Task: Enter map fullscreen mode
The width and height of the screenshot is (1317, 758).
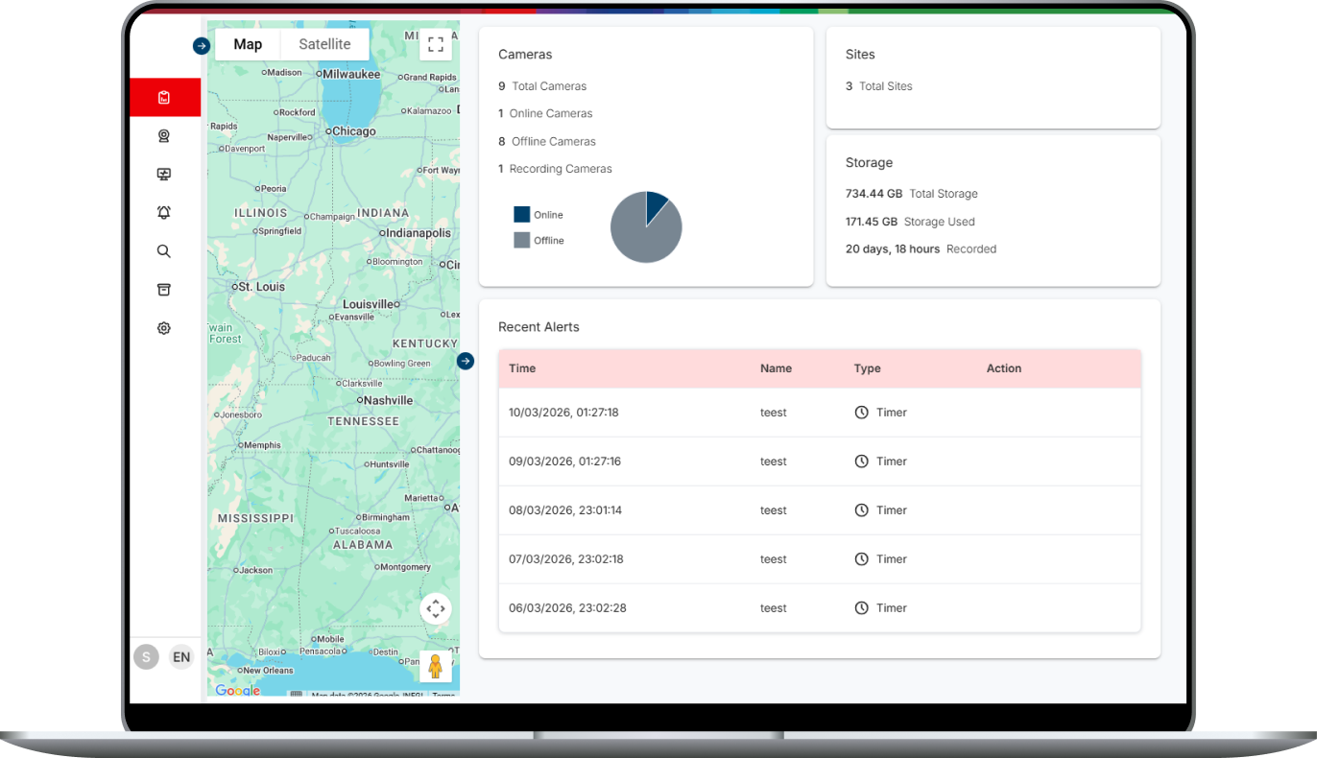Action: tap(435, 44)
